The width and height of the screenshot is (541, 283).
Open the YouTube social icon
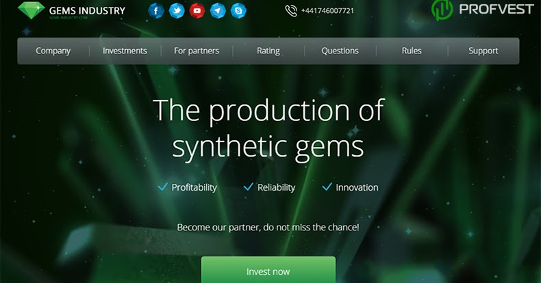point(197,11)
